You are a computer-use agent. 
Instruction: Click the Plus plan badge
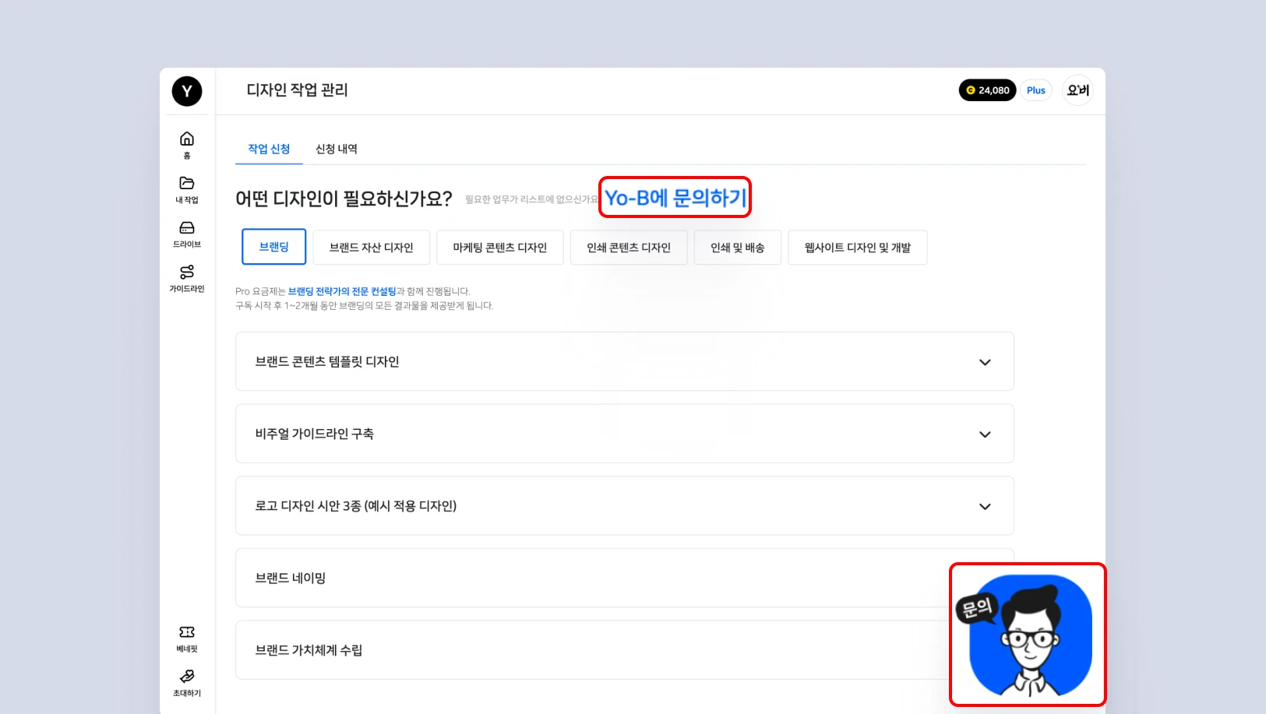tap(1036, 90)
